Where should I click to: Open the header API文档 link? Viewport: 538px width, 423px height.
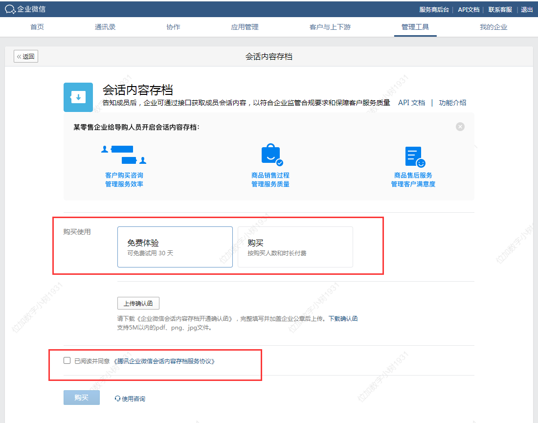[469, 10]
